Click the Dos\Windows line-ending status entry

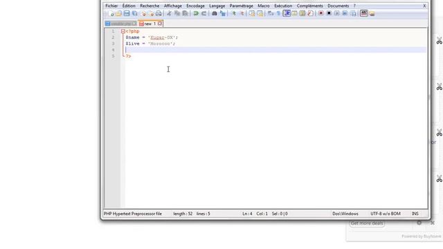tap(345, 214)
